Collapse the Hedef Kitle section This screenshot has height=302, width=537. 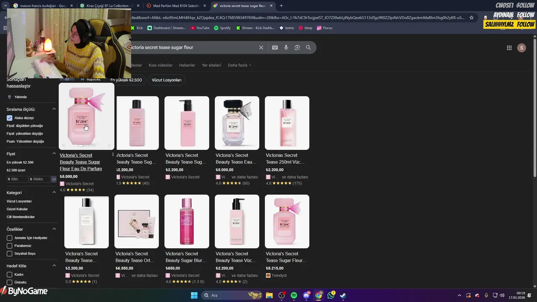(x=54, y=266)
